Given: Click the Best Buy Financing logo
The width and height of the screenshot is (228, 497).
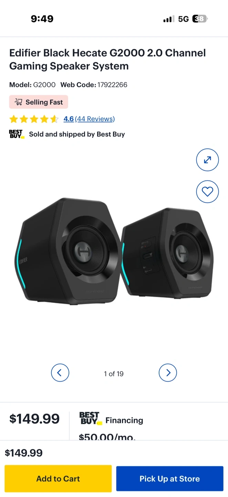Looking at the screenshot, I should [x=91, y=418].
